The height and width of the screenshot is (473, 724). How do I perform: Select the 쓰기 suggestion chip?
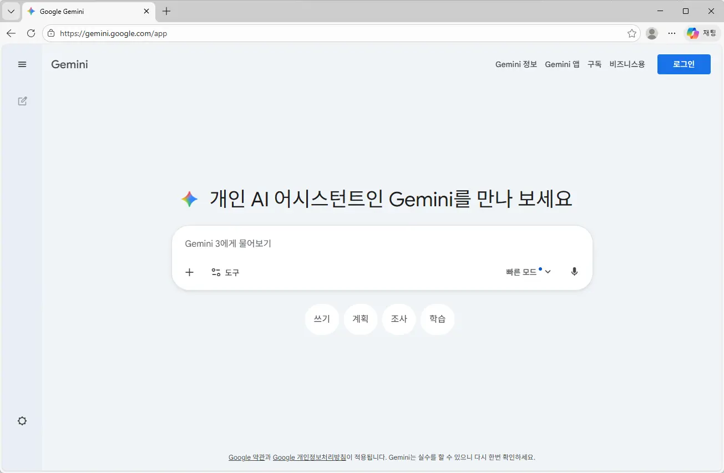click(322, 319)
